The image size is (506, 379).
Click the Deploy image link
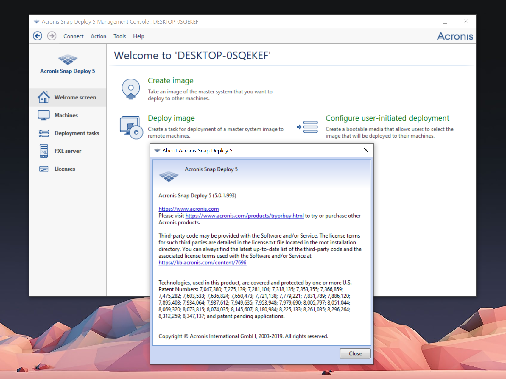(171, 118)
